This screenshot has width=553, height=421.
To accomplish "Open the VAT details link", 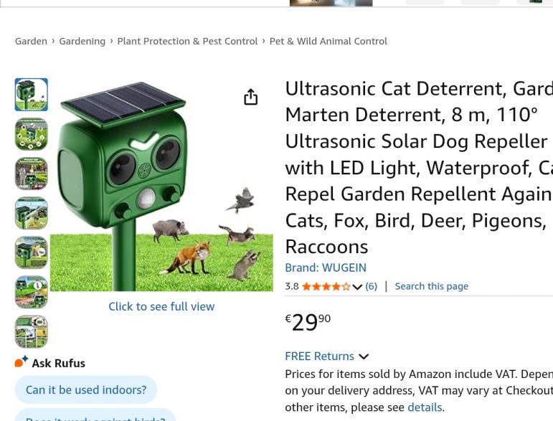I will pos(425,407).
